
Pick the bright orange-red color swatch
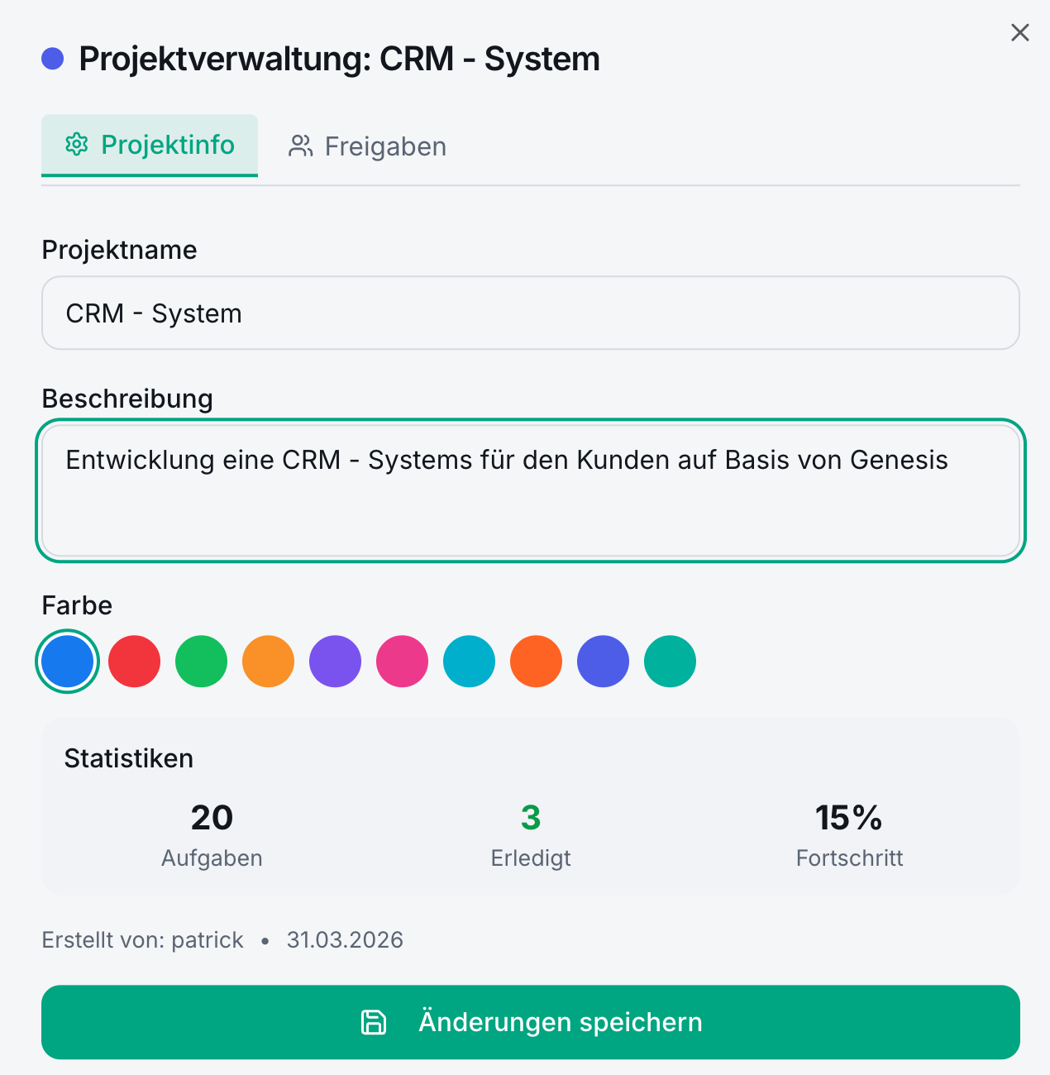click(x=536, y=661)
